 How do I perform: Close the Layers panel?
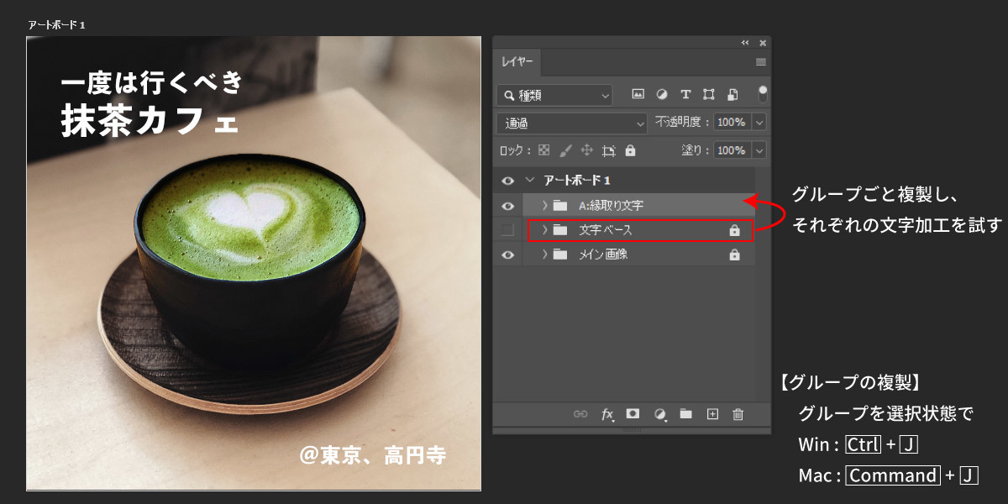point(763,43)
